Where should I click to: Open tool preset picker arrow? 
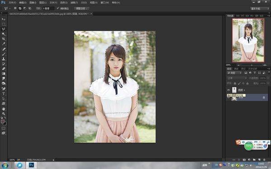[10, 9]
